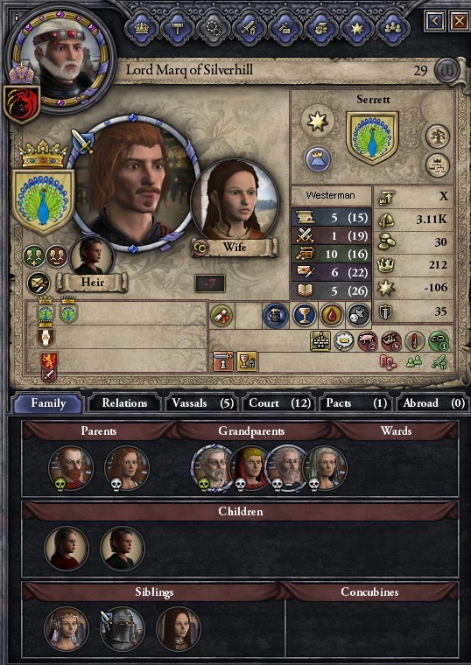Click the helmeted knight sibling portrait
The image size is (471, 665).
[x=123, y=629]
